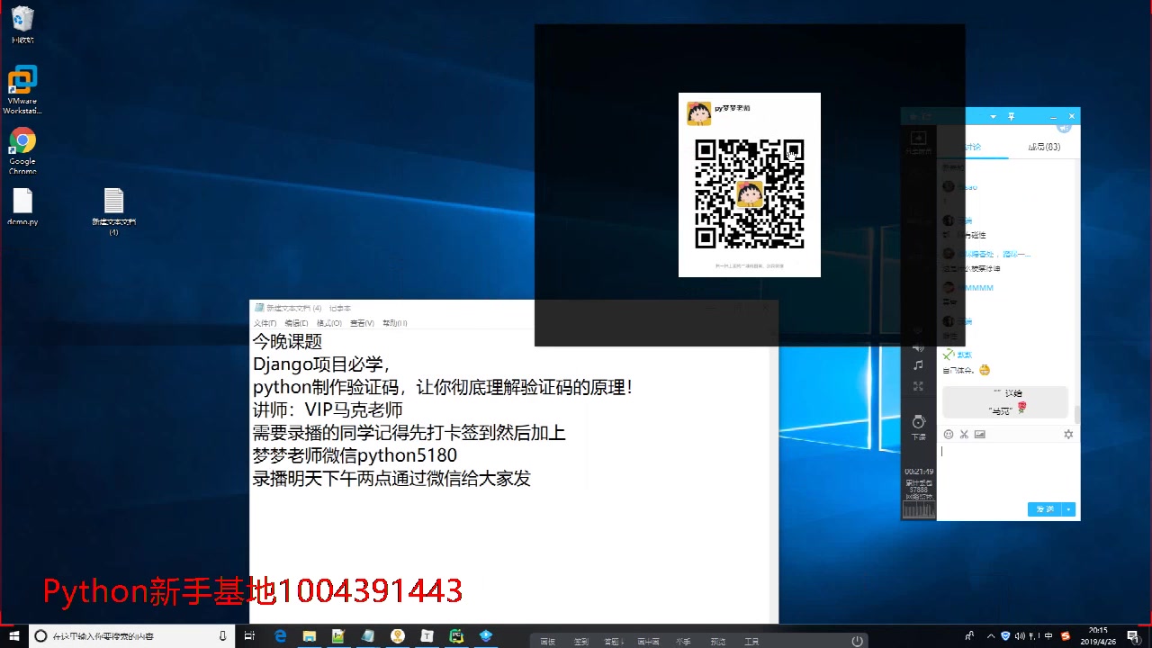Click the QR code image

(x=749, y=193)
